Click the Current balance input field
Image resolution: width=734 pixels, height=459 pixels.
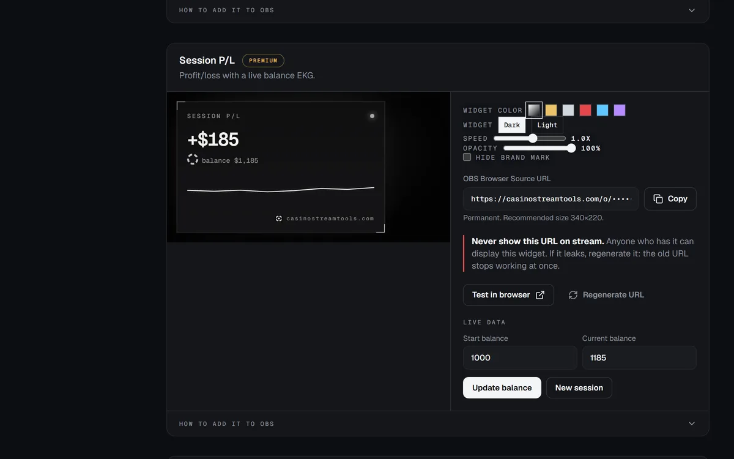(x=639, y=357)
